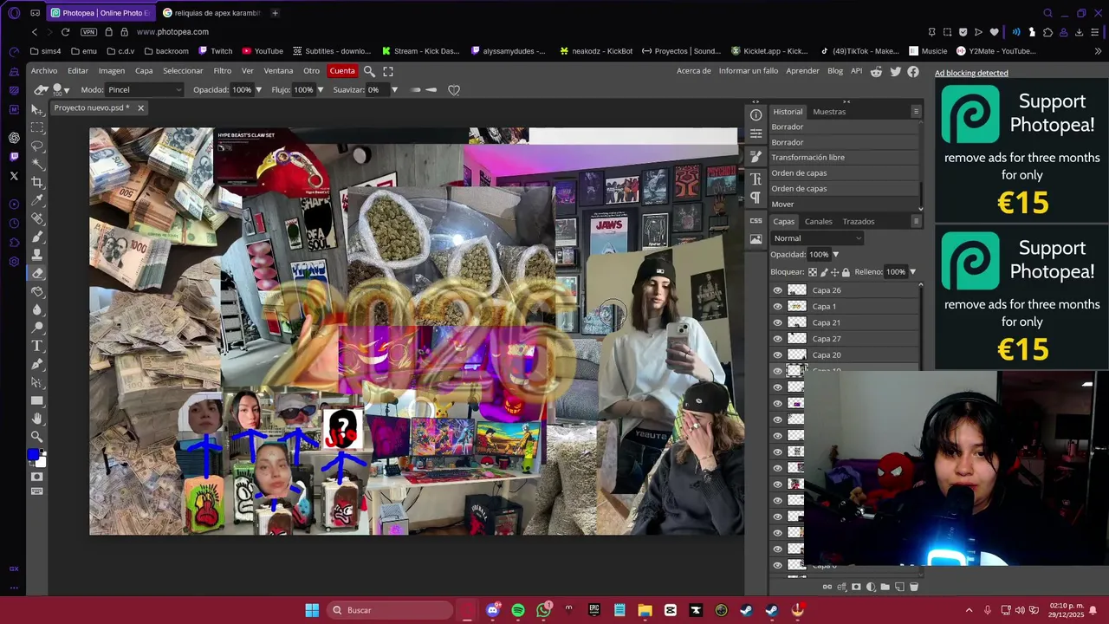Expand the Opacidad arrow in options bar
Image resolution: width=1109 pixels, height=624 pixels.
pyautogui.click(x=258, y=90)
